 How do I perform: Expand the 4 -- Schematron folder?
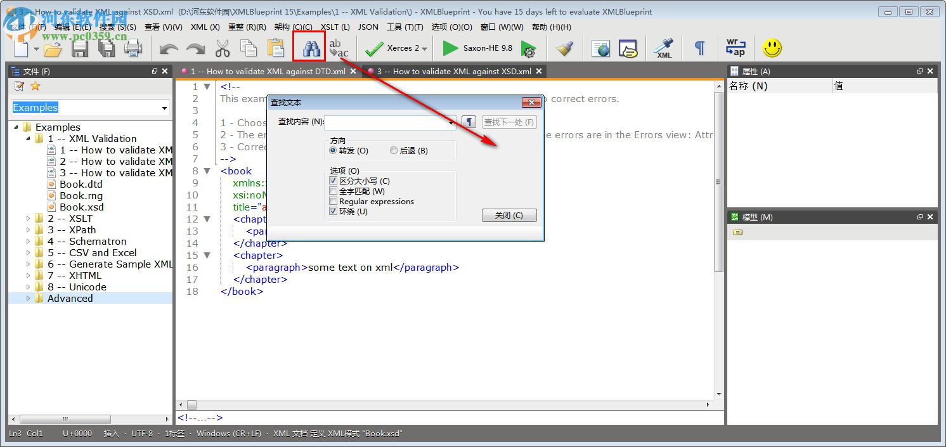(29, 241)
